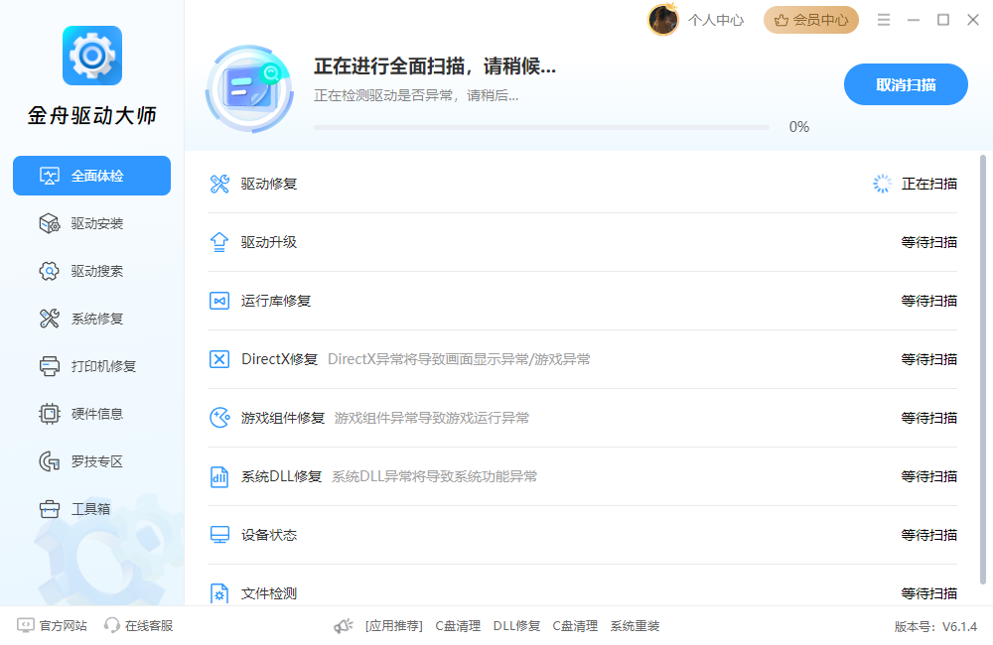Click the 全面体检 monitor icon
The height and width of the screenshot is (645, 993).
(x=50, y=176)
